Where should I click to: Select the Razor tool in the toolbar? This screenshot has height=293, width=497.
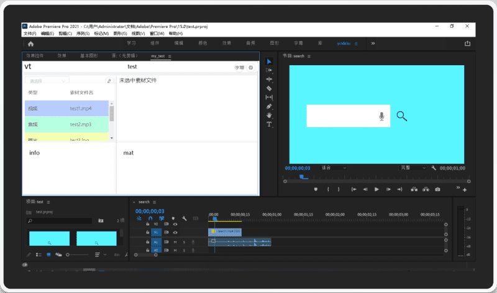point(269,88)
